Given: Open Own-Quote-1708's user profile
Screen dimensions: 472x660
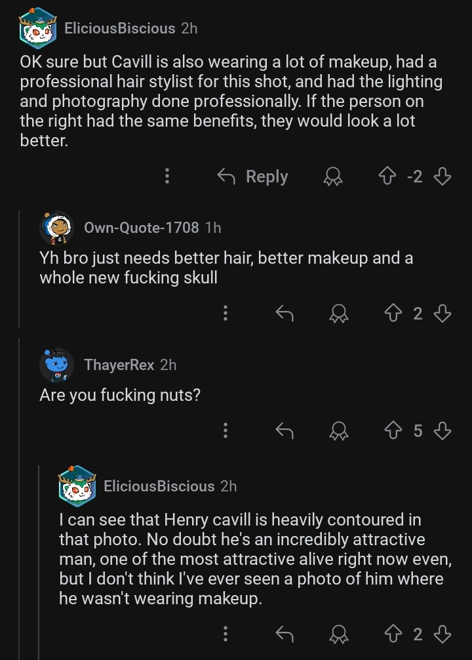Looking at the screenshot, I should coord(141,228).
